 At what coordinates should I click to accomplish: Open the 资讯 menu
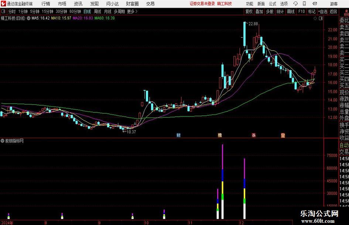tap(78, 4)
